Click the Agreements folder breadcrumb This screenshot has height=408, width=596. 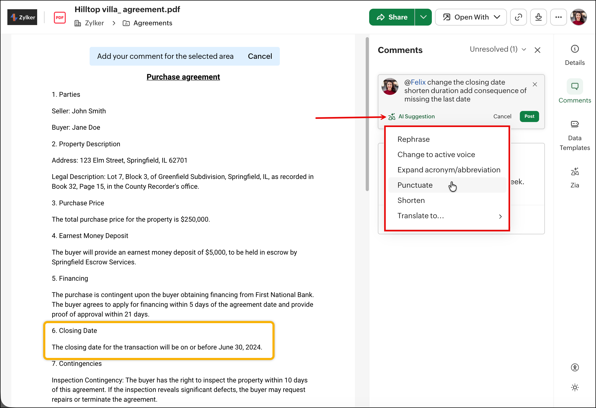point(153,23)
